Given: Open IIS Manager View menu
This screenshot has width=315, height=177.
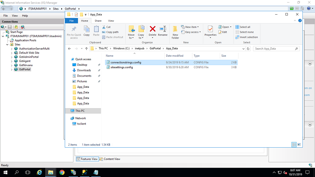Looking at the screenshot, I should click(15, 16).
